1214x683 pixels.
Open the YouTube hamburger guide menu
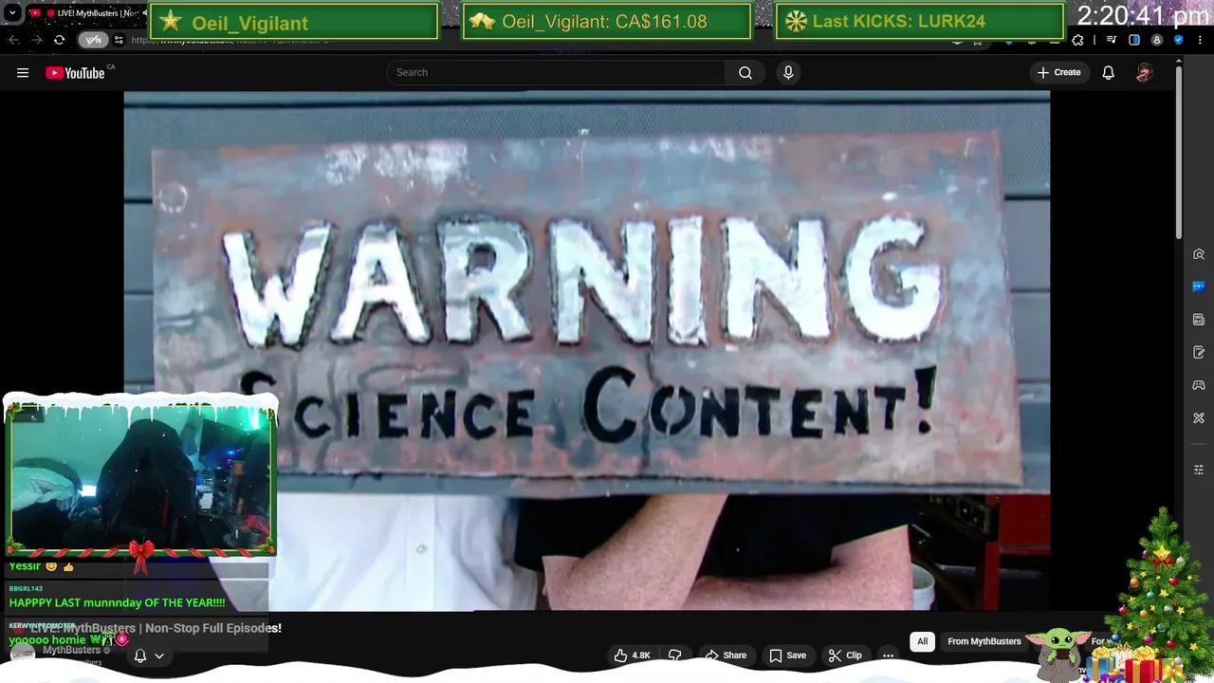click(23, 72)
